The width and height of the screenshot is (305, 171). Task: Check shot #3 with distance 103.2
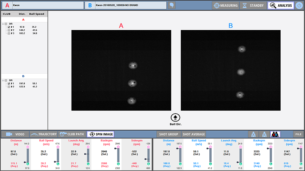(x=9, y=33)
